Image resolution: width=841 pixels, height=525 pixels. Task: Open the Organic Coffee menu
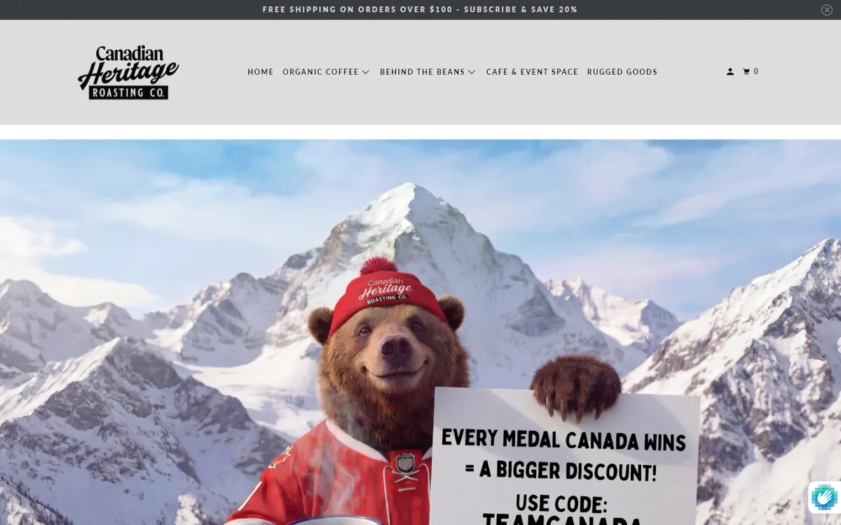[x=320, y=72]
